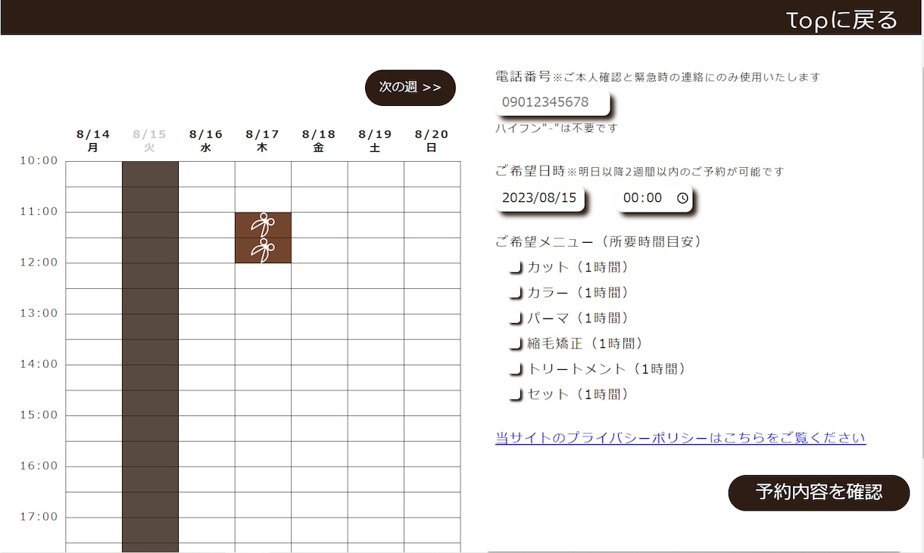924x553 pixels.
Task: Select the 8/15 火 column header
Action: (149, 141)
